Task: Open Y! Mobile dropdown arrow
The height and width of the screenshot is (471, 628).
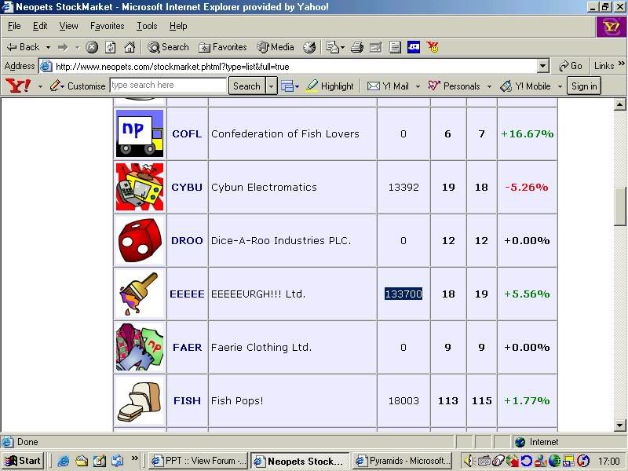Action: [560, 86]
